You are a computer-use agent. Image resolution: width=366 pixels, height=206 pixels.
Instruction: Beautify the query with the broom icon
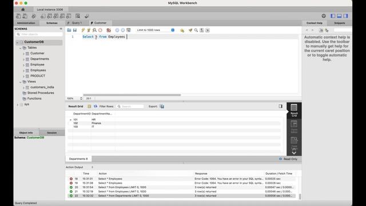pos(190,30)
